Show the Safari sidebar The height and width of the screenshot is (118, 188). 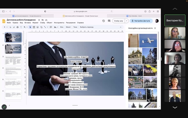coord(3,11)
